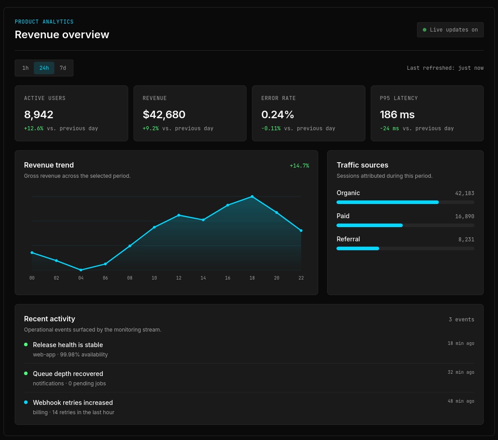
Task: Click the +9.2% revenue change value
Action: click(150, 128)
